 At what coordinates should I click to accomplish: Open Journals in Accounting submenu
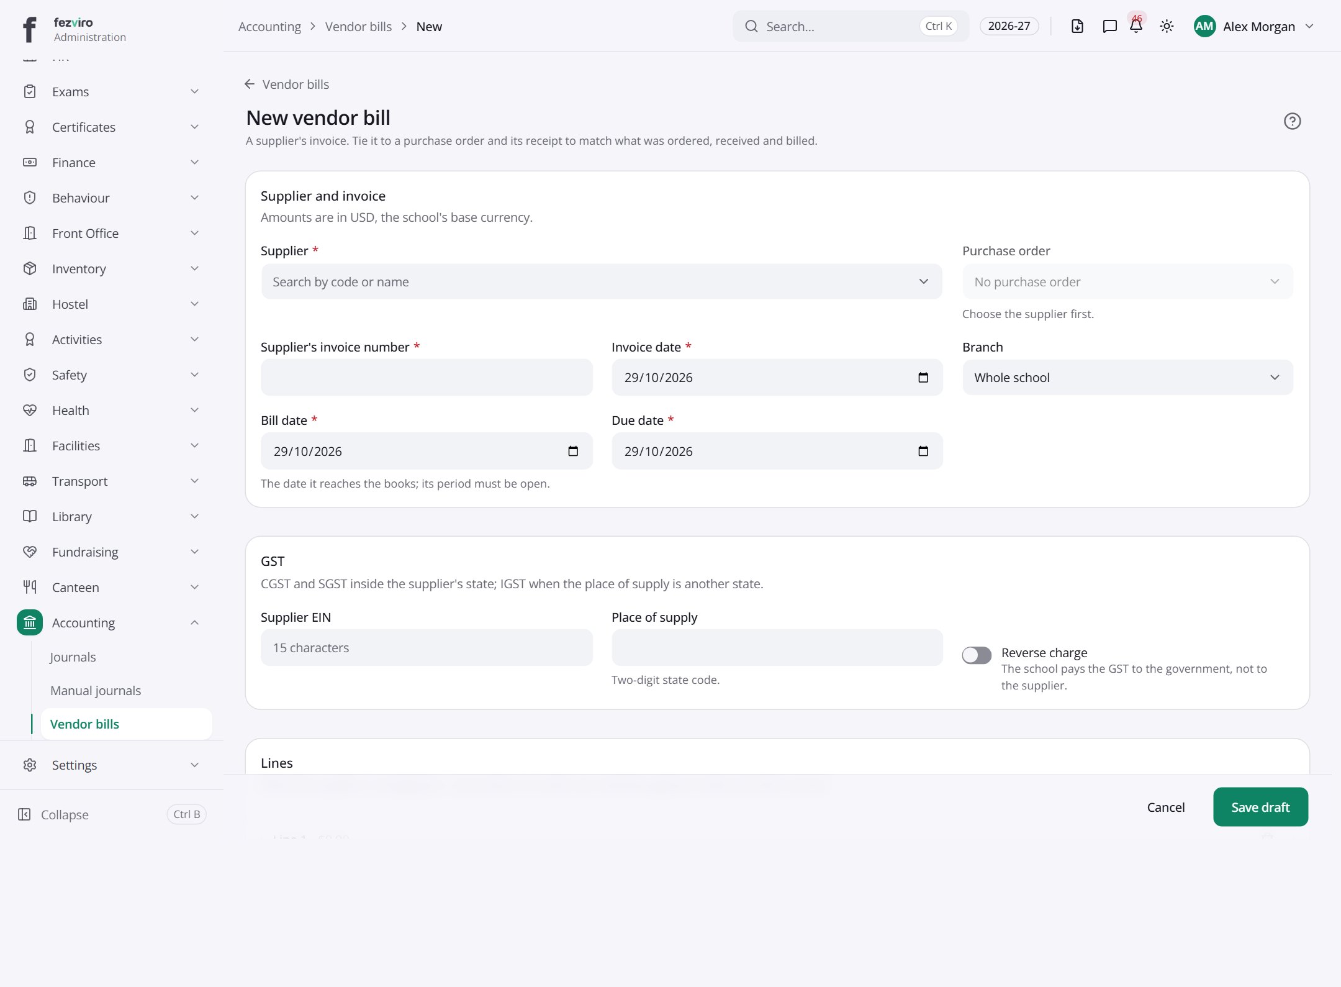[73, 657]
